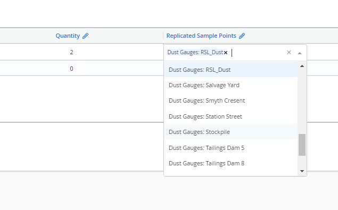Click the scrollbar down arrow in dropdown list
338x210 pixels.
coord(302,171)
